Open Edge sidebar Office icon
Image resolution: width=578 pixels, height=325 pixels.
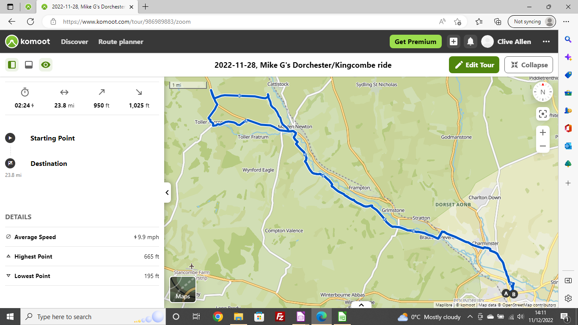click(x=568, y=128)
